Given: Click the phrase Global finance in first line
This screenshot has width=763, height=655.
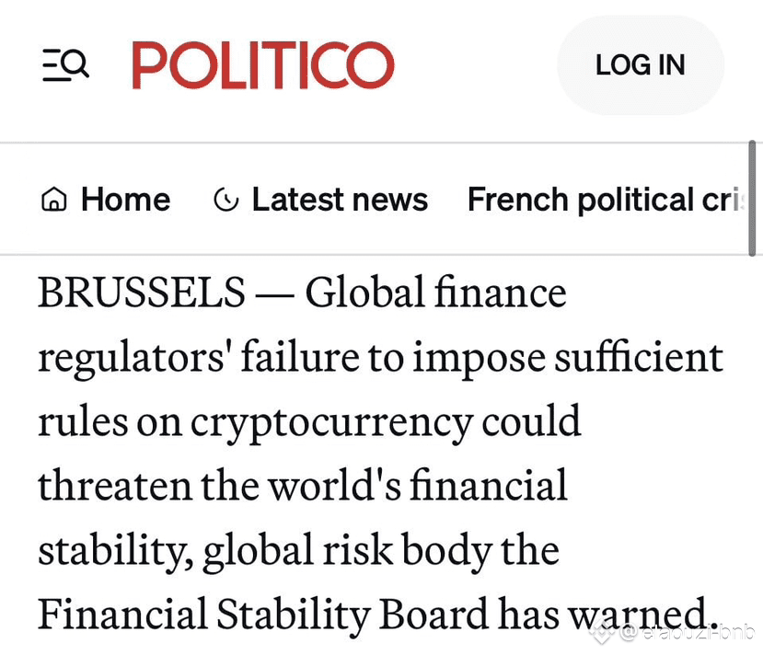Looking at the screenshot, I should (435, 293).
